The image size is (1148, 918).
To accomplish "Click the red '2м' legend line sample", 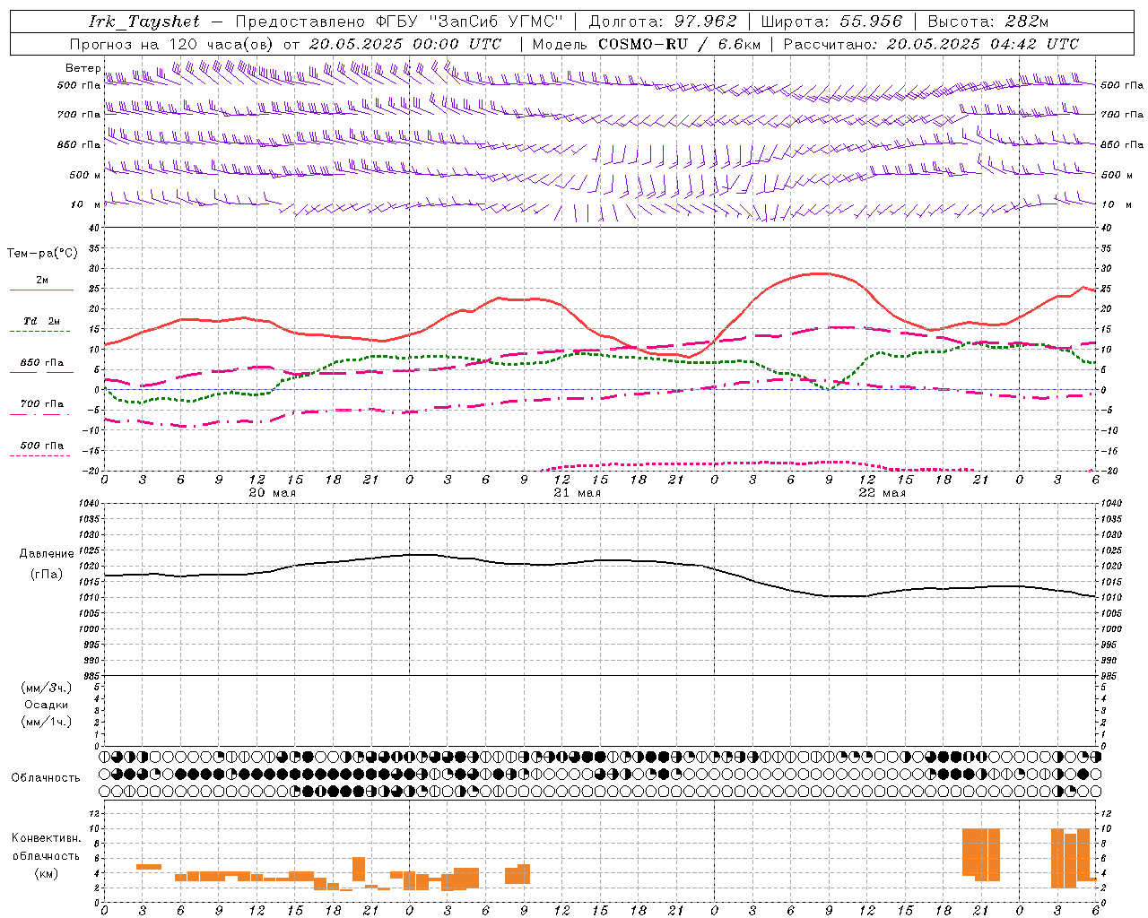I will [x=41, y=290].
